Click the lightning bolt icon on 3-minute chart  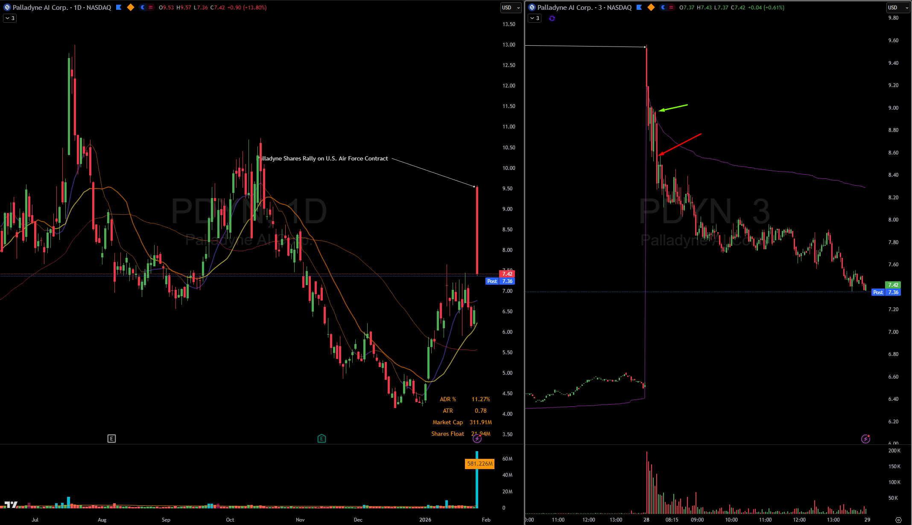point(865,439)
